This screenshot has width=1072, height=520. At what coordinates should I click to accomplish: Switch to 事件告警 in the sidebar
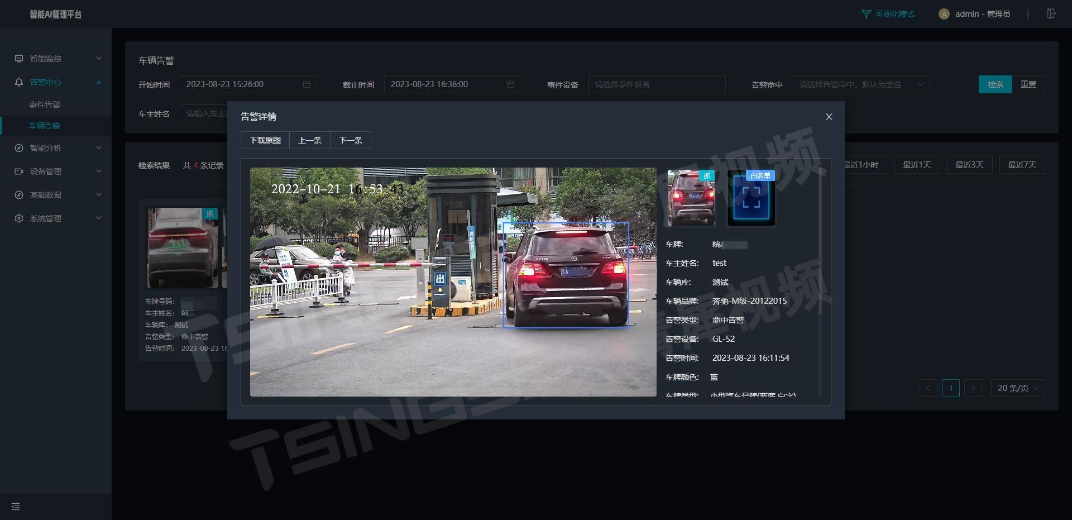click(45, 104)
